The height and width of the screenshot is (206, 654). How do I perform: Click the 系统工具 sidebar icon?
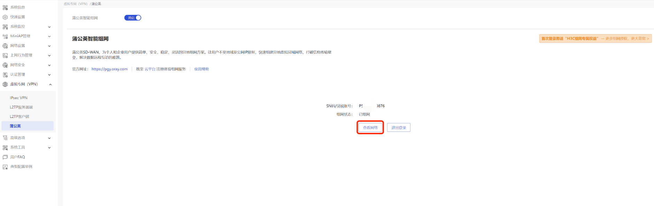[5, 147]
